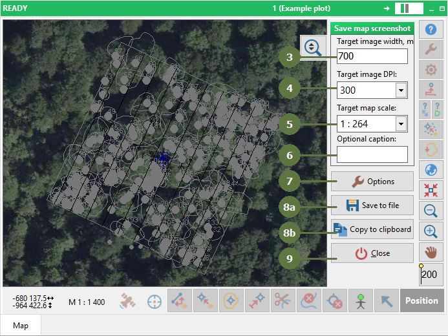Toggle the Position mode button
This screenshot has width=448, height=336.
click(421, 300)
